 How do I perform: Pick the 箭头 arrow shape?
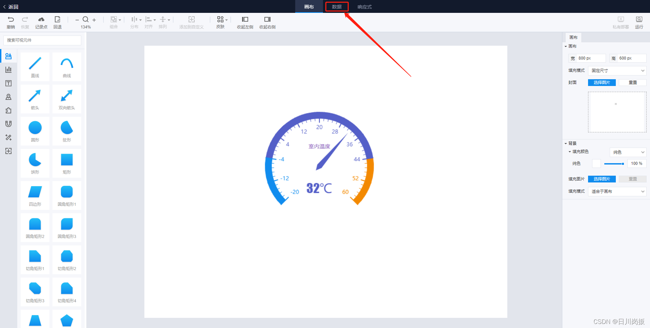point(35,99)
